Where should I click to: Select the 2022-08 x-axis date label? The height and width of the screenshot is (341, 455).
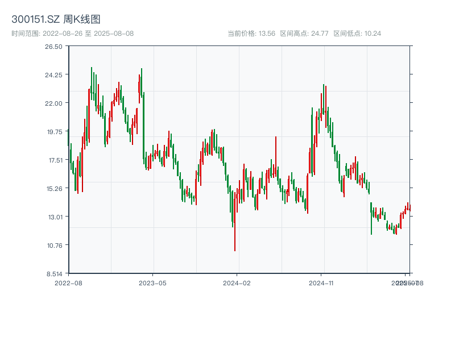point(68,282)
